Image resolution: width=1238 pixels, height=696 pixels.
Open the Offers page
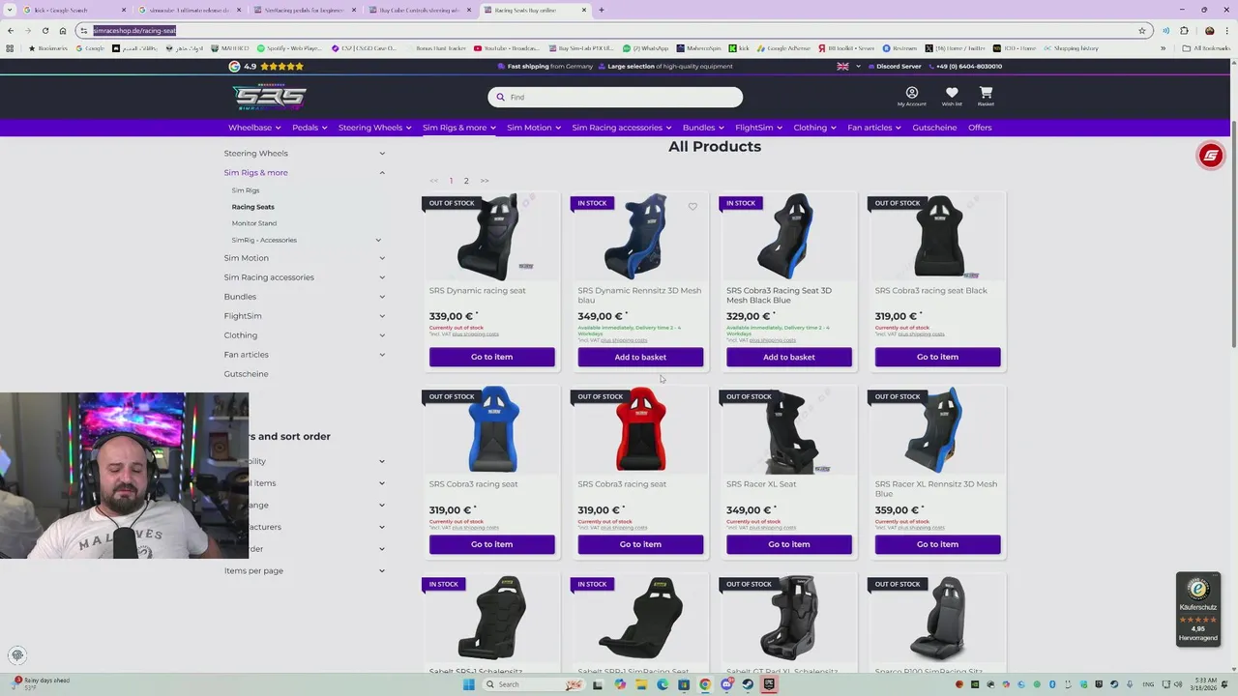[x=980, y=128]
